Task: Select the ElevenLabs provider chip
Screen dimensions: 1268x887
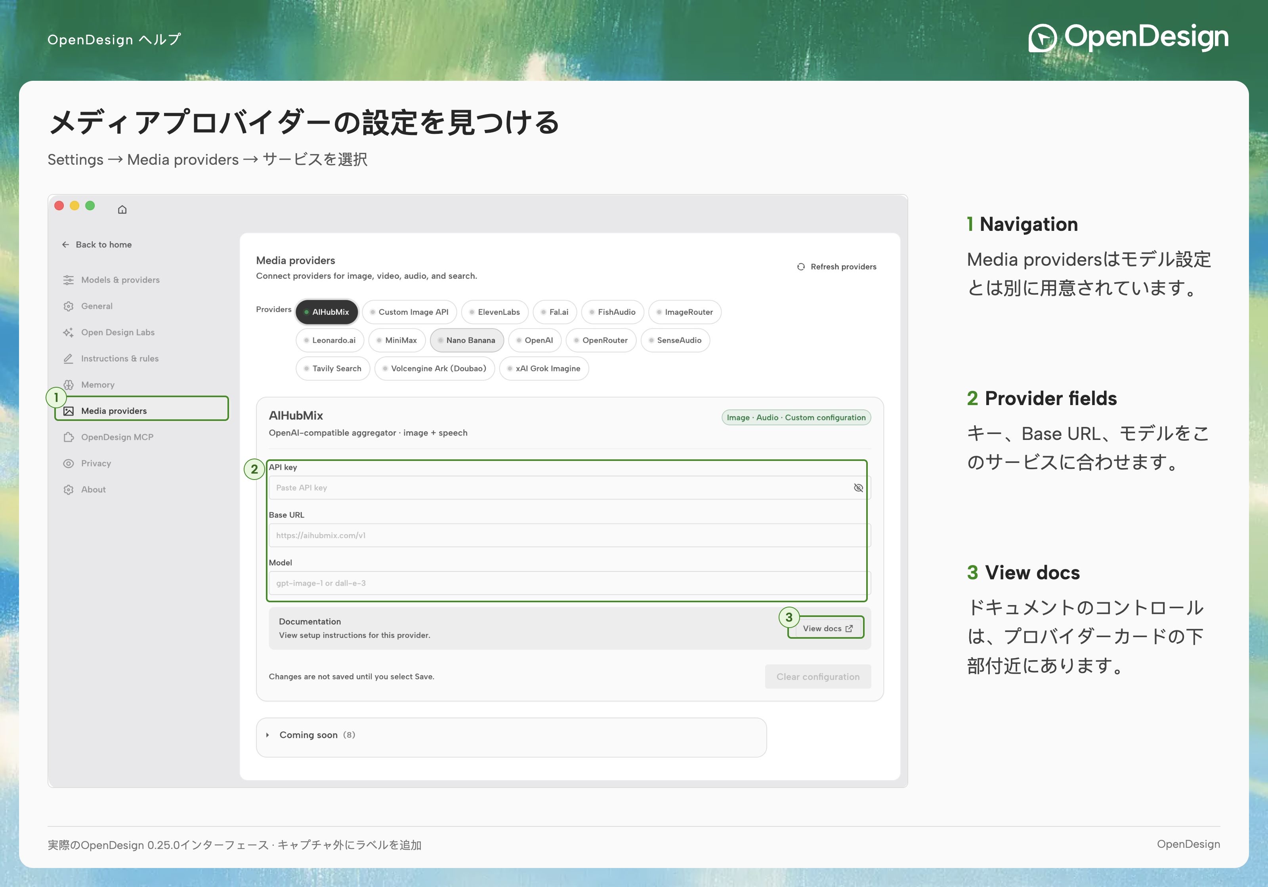Action: coord(495,312)
